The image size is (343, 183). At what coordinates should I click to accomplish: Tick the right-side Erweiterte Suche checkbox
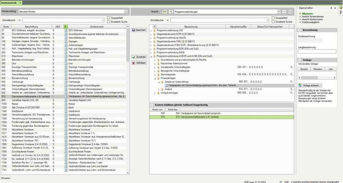273,22
